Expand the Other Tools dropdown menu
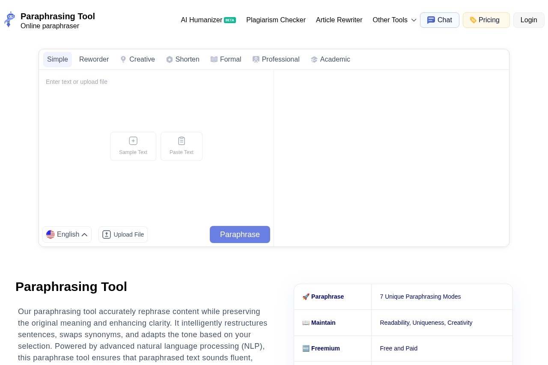Viewport: 548px width, 365px height. pyautogui.click(x=394, y=20)
